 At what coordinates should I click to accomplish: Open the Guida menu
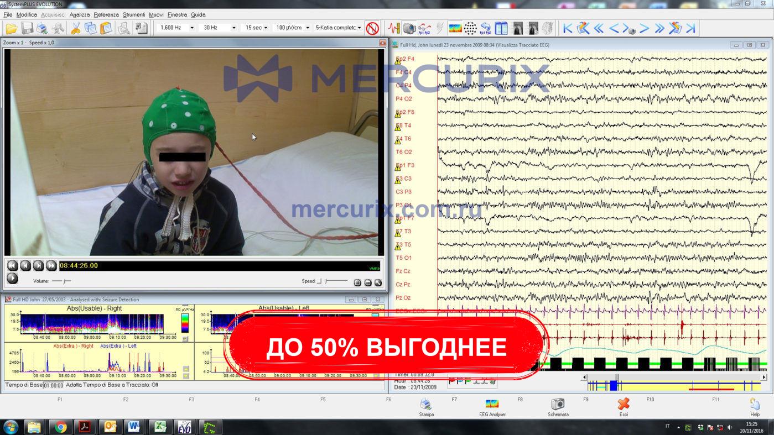(x=198, y=14)
